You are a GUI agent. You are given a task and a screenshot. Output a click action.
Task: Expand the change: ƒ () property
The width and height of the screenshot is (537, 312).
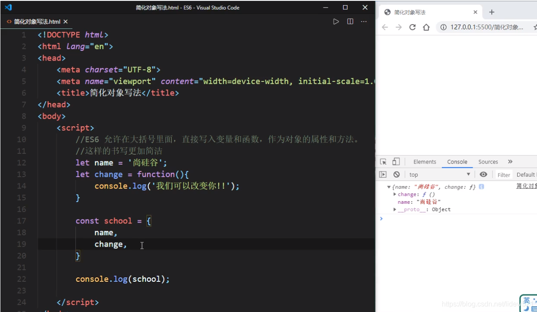(x=395, y=194)
